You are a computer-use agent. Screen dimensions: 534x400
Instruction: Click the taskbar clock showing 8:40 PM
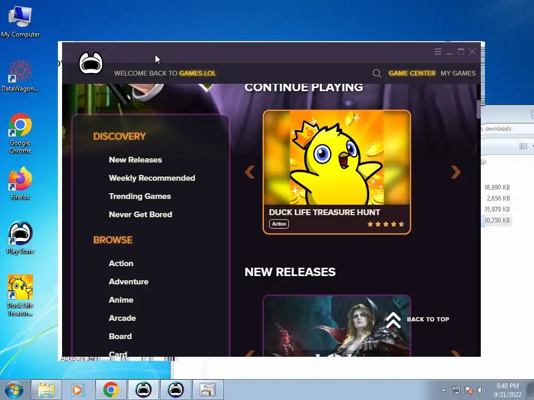(507, 390)
